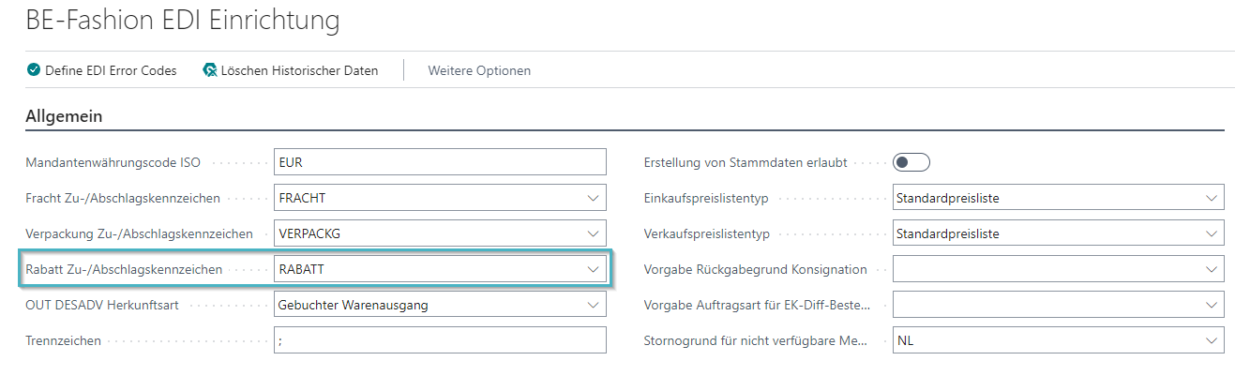Open Fracht Zu-/Abschlagskennzeichen dropdown arrow

593,198
